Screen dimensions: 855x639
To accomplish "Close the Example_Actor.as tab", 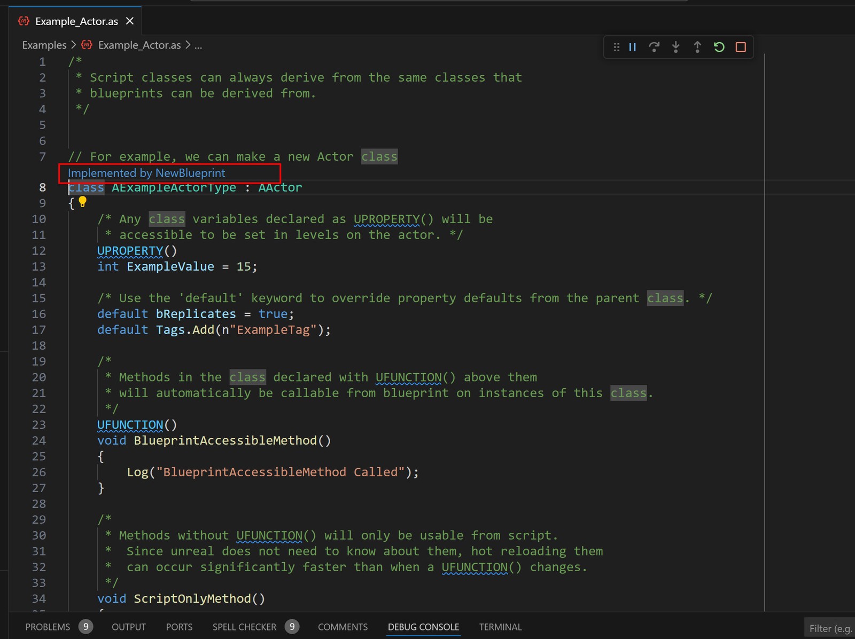I will point(130,21).
